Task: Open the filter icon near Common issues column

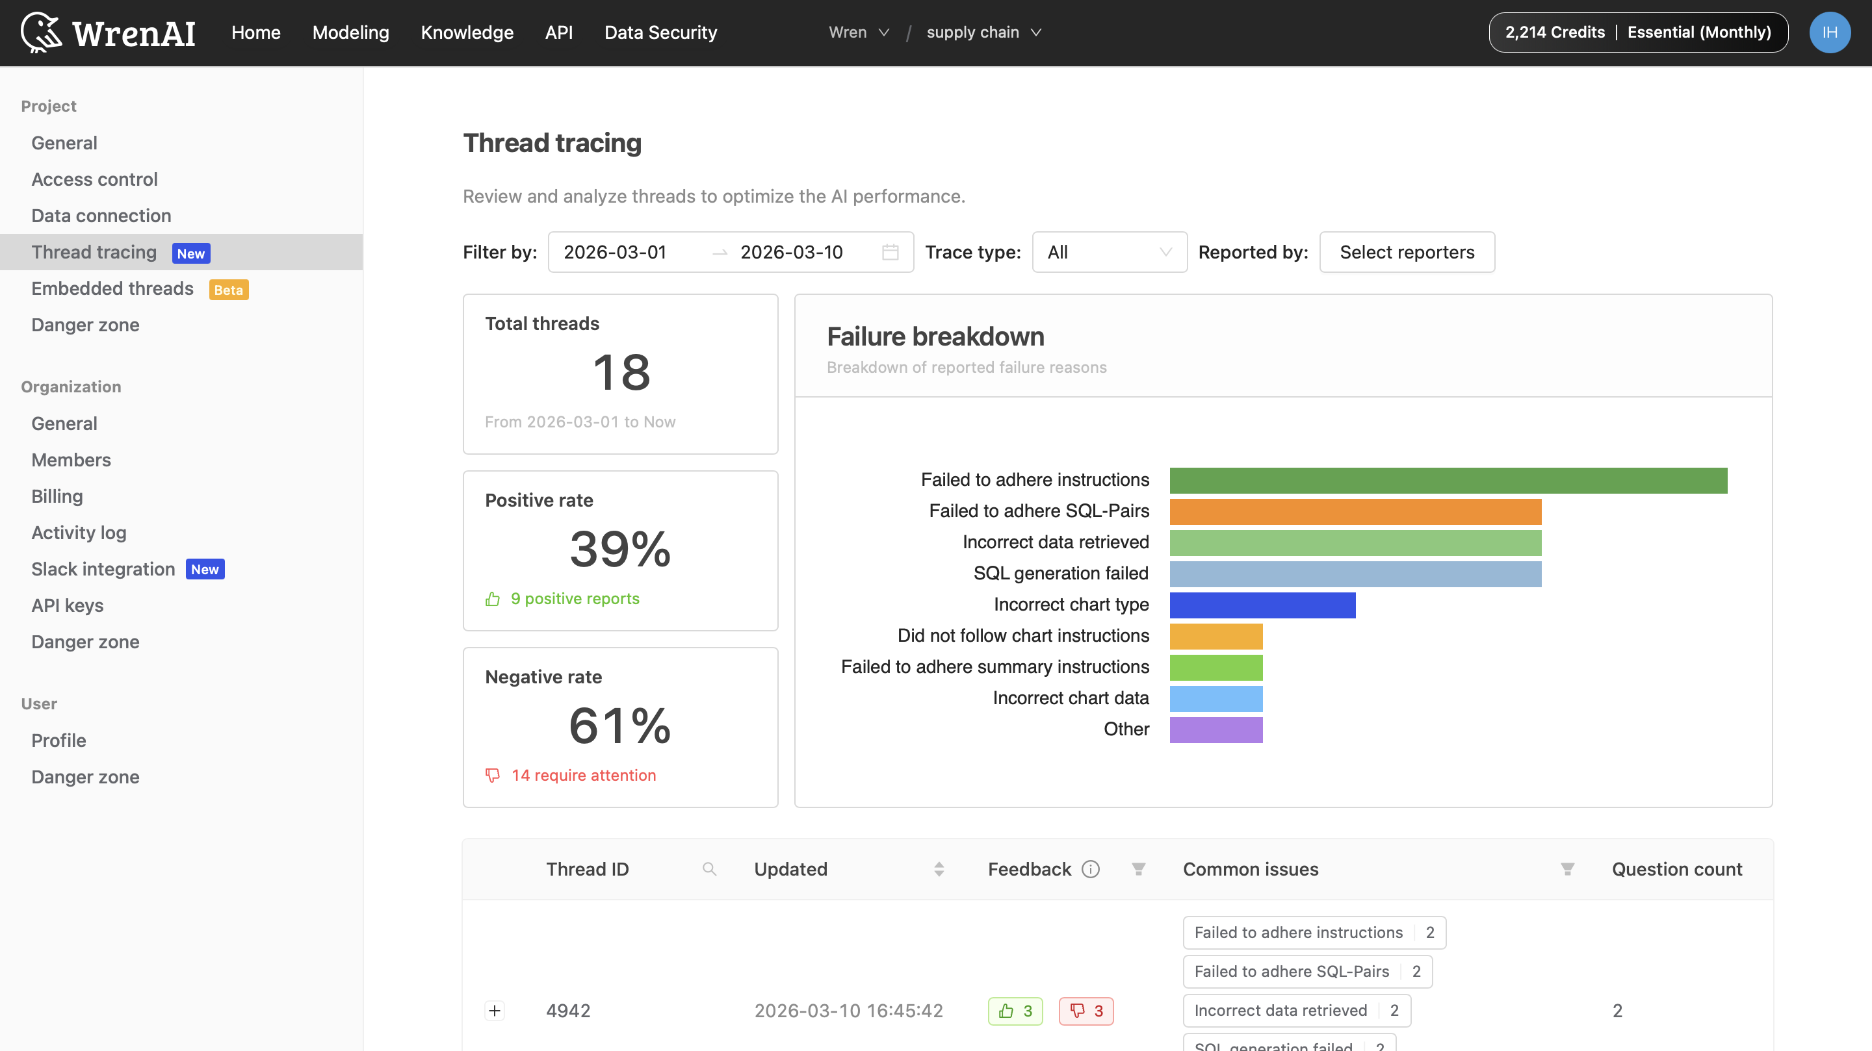Action: [x=1566, y=868]
